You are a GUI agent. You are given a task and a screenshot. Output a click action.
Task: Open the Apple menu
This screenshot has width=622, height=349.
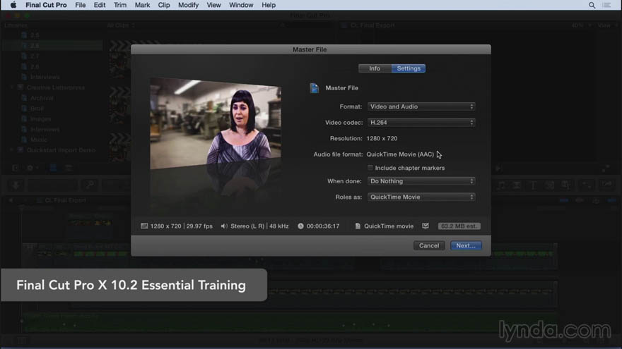[13, 5]
